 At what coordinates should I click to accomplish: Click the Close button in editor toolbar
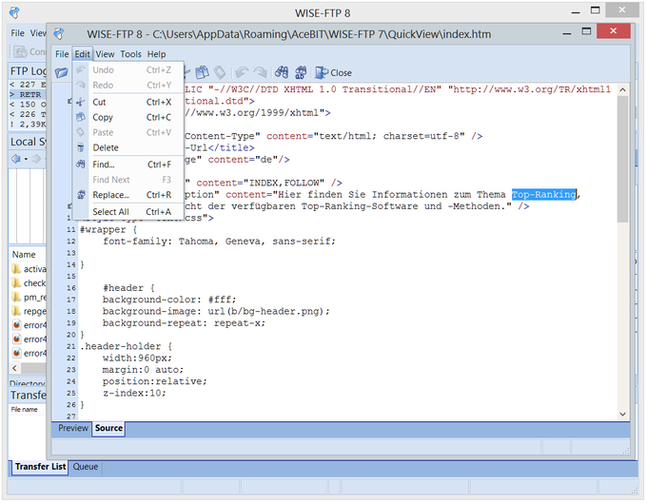click(x=334, y=73)
